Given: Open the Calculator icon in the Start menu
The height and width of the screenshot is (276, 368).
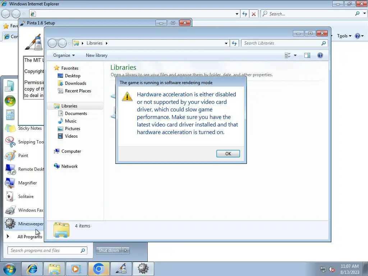Looking at the screenshot, I should (x=10, y=115).
